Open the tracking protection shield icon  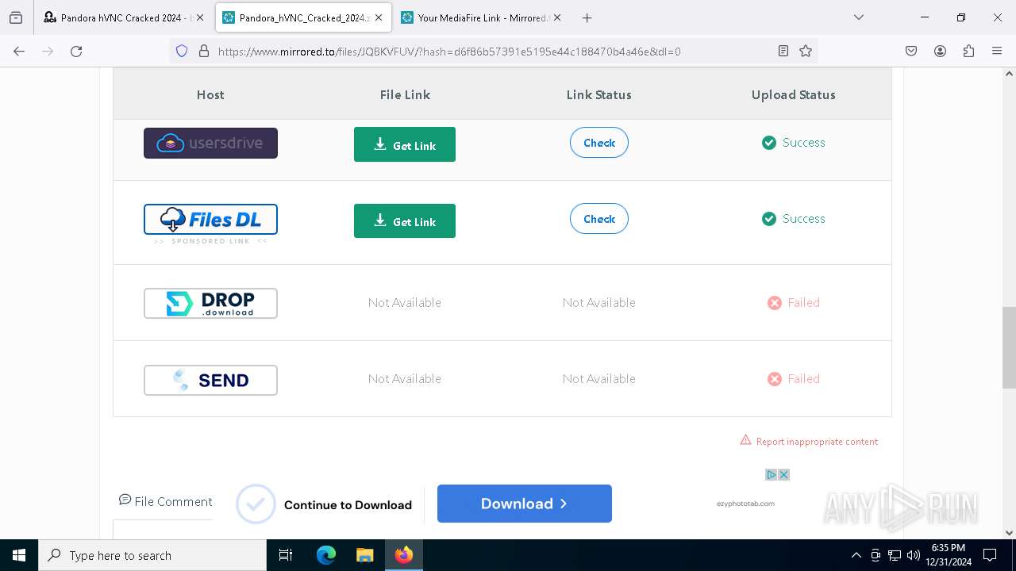pyautogui.click(x=182, y=51)
